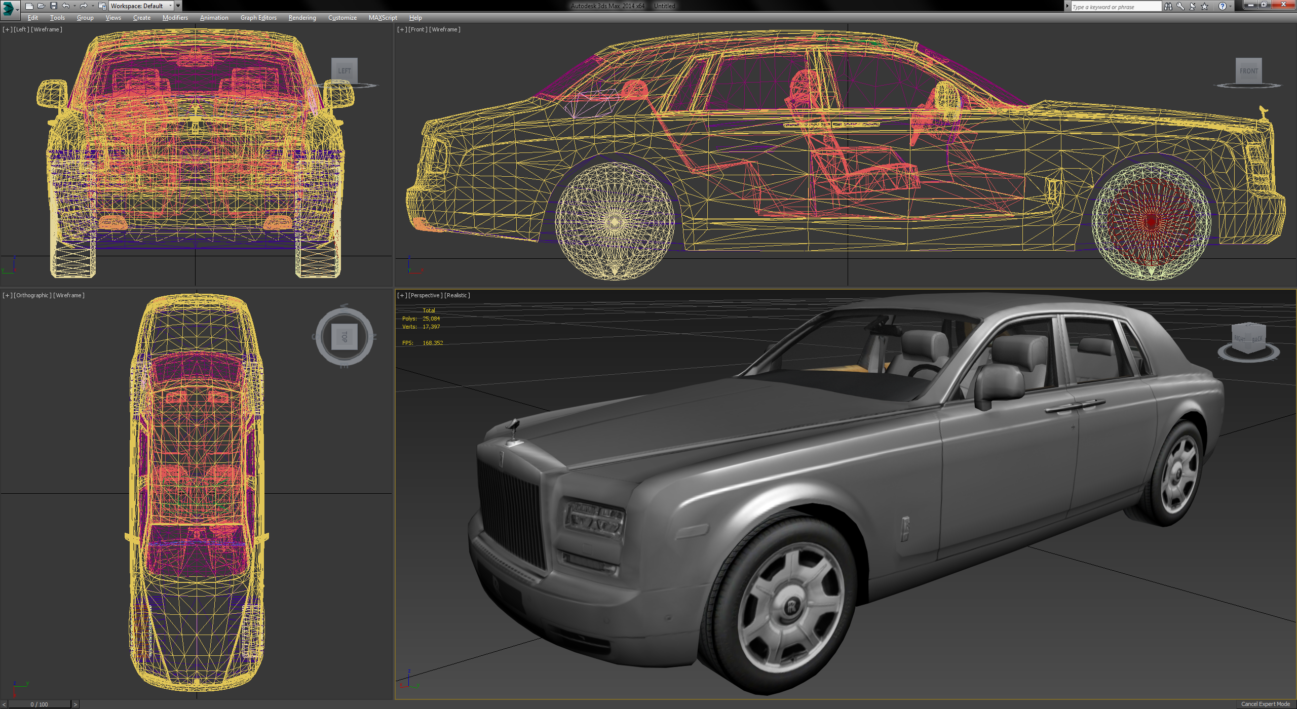Open the Rendering menu
Viewport: 1297px width, 709px height.
(x=302, y=18)
